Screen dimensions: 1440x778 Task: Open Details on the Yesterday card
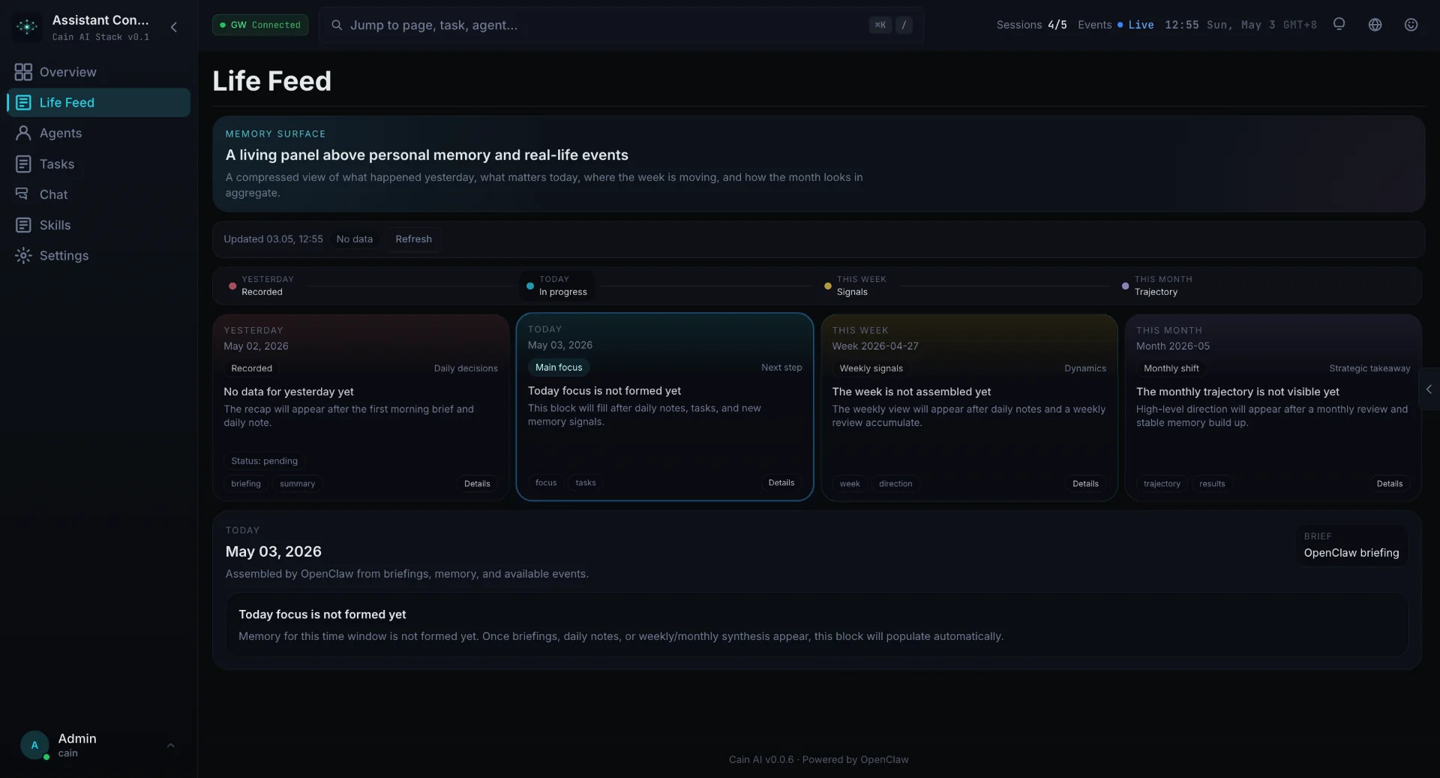(477, 484)
